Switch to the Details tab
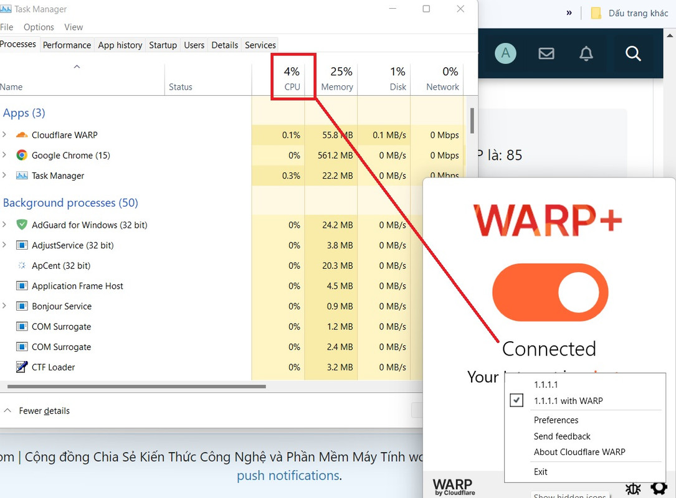Viewport: 676px width, 498px height. (x=225, y=45)
